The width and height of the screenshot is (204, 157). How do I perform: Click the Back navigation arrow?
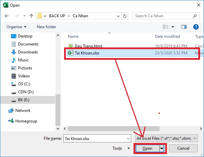click(7, 16)
